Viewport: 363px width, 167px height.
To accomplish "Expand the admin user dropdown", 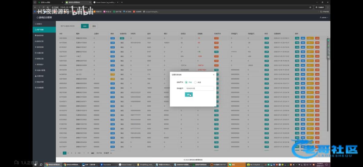I will (x=324, y=17).
